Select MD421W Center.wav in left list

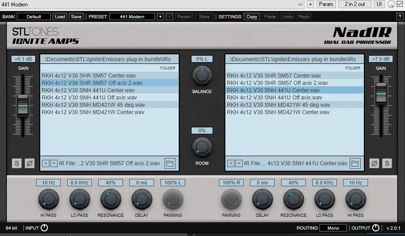pos(109,112)
